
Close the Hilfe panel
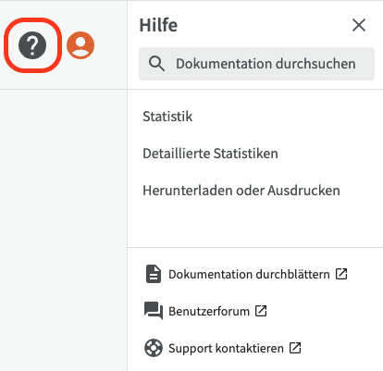click(x=359, y=25)
